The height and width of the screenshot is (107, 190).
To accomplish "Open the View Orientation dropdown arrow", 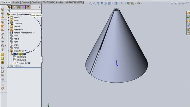I will (113, 3).
